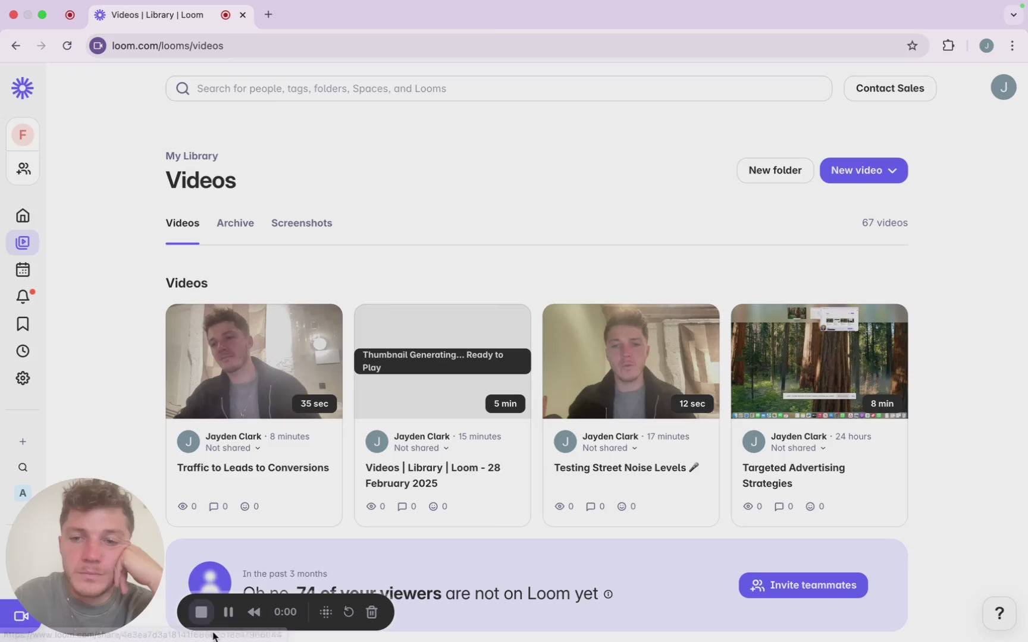Switch to the Archive tab
Viewport: 1028px width, 642px height.
pos(235,223)
